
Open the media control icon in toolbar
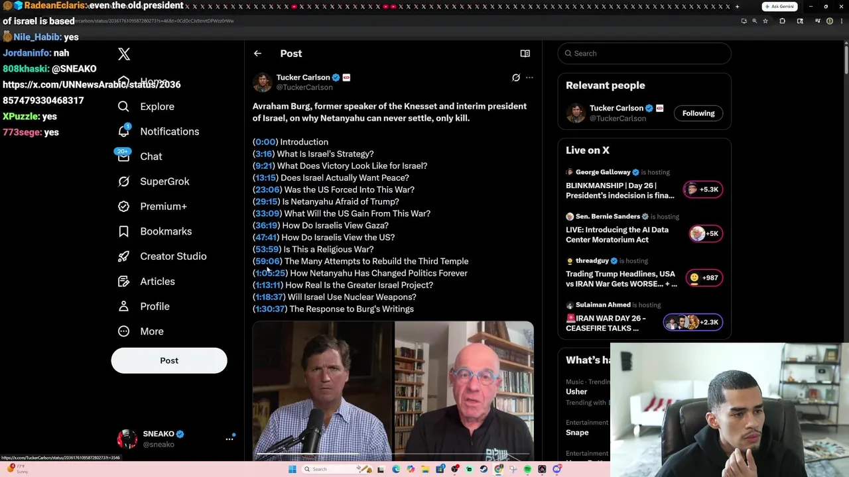[818, 21]
